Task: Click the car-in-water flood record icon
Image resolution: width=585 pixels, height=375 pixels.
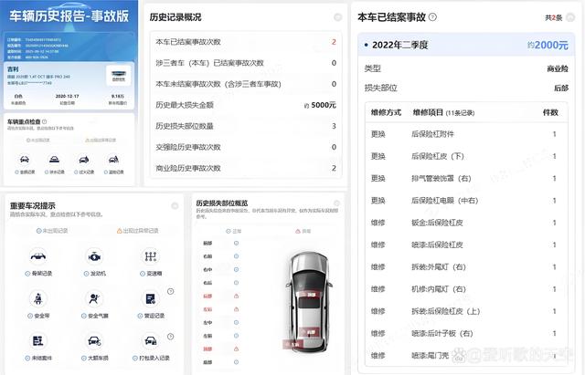Action: [54, 160]
